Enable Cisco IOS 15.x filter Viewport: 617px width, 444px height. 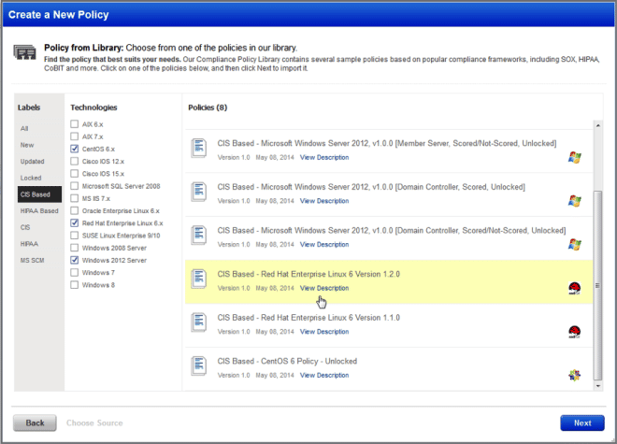coord(75,174)
